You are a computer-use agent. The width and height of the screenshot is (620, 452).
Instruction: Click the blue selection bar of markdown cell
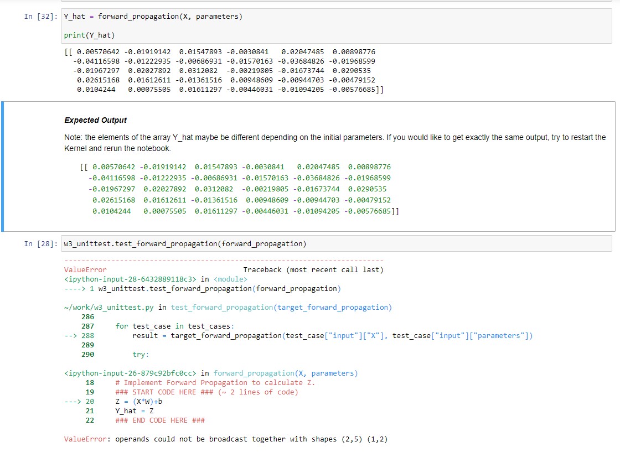click(x=3, y=166)
